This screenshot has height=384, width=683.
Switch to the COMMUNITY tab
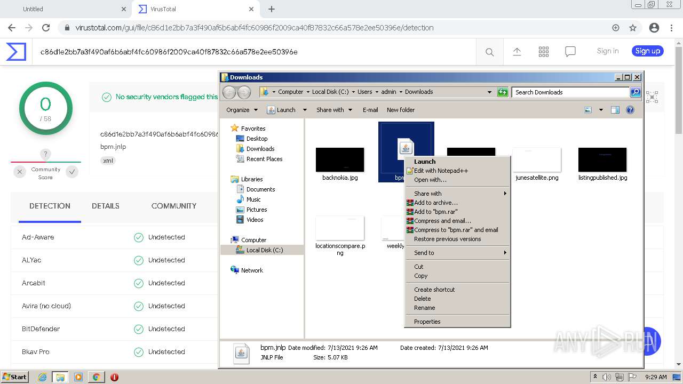174,206
